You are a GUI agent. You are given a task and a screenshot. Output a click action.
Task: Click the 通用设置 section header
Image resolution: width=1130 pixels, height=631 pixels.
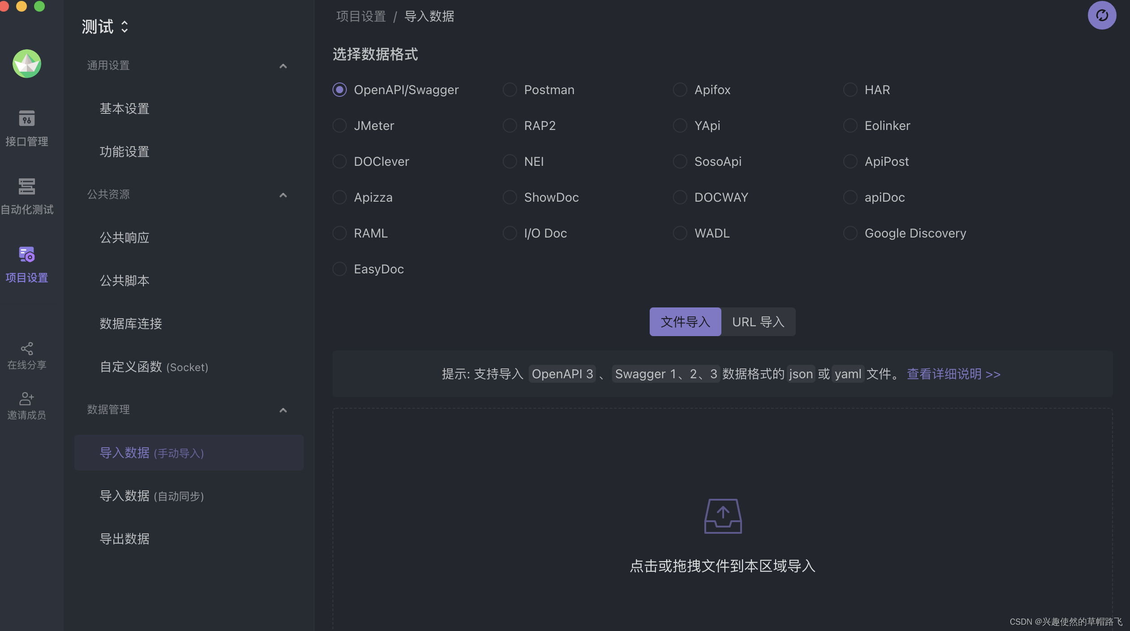click(x=108, y=65)
